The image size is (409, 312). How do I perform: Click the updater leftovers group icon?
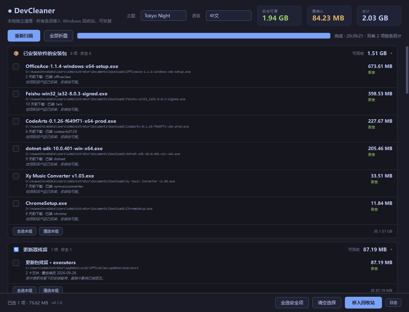16,250
